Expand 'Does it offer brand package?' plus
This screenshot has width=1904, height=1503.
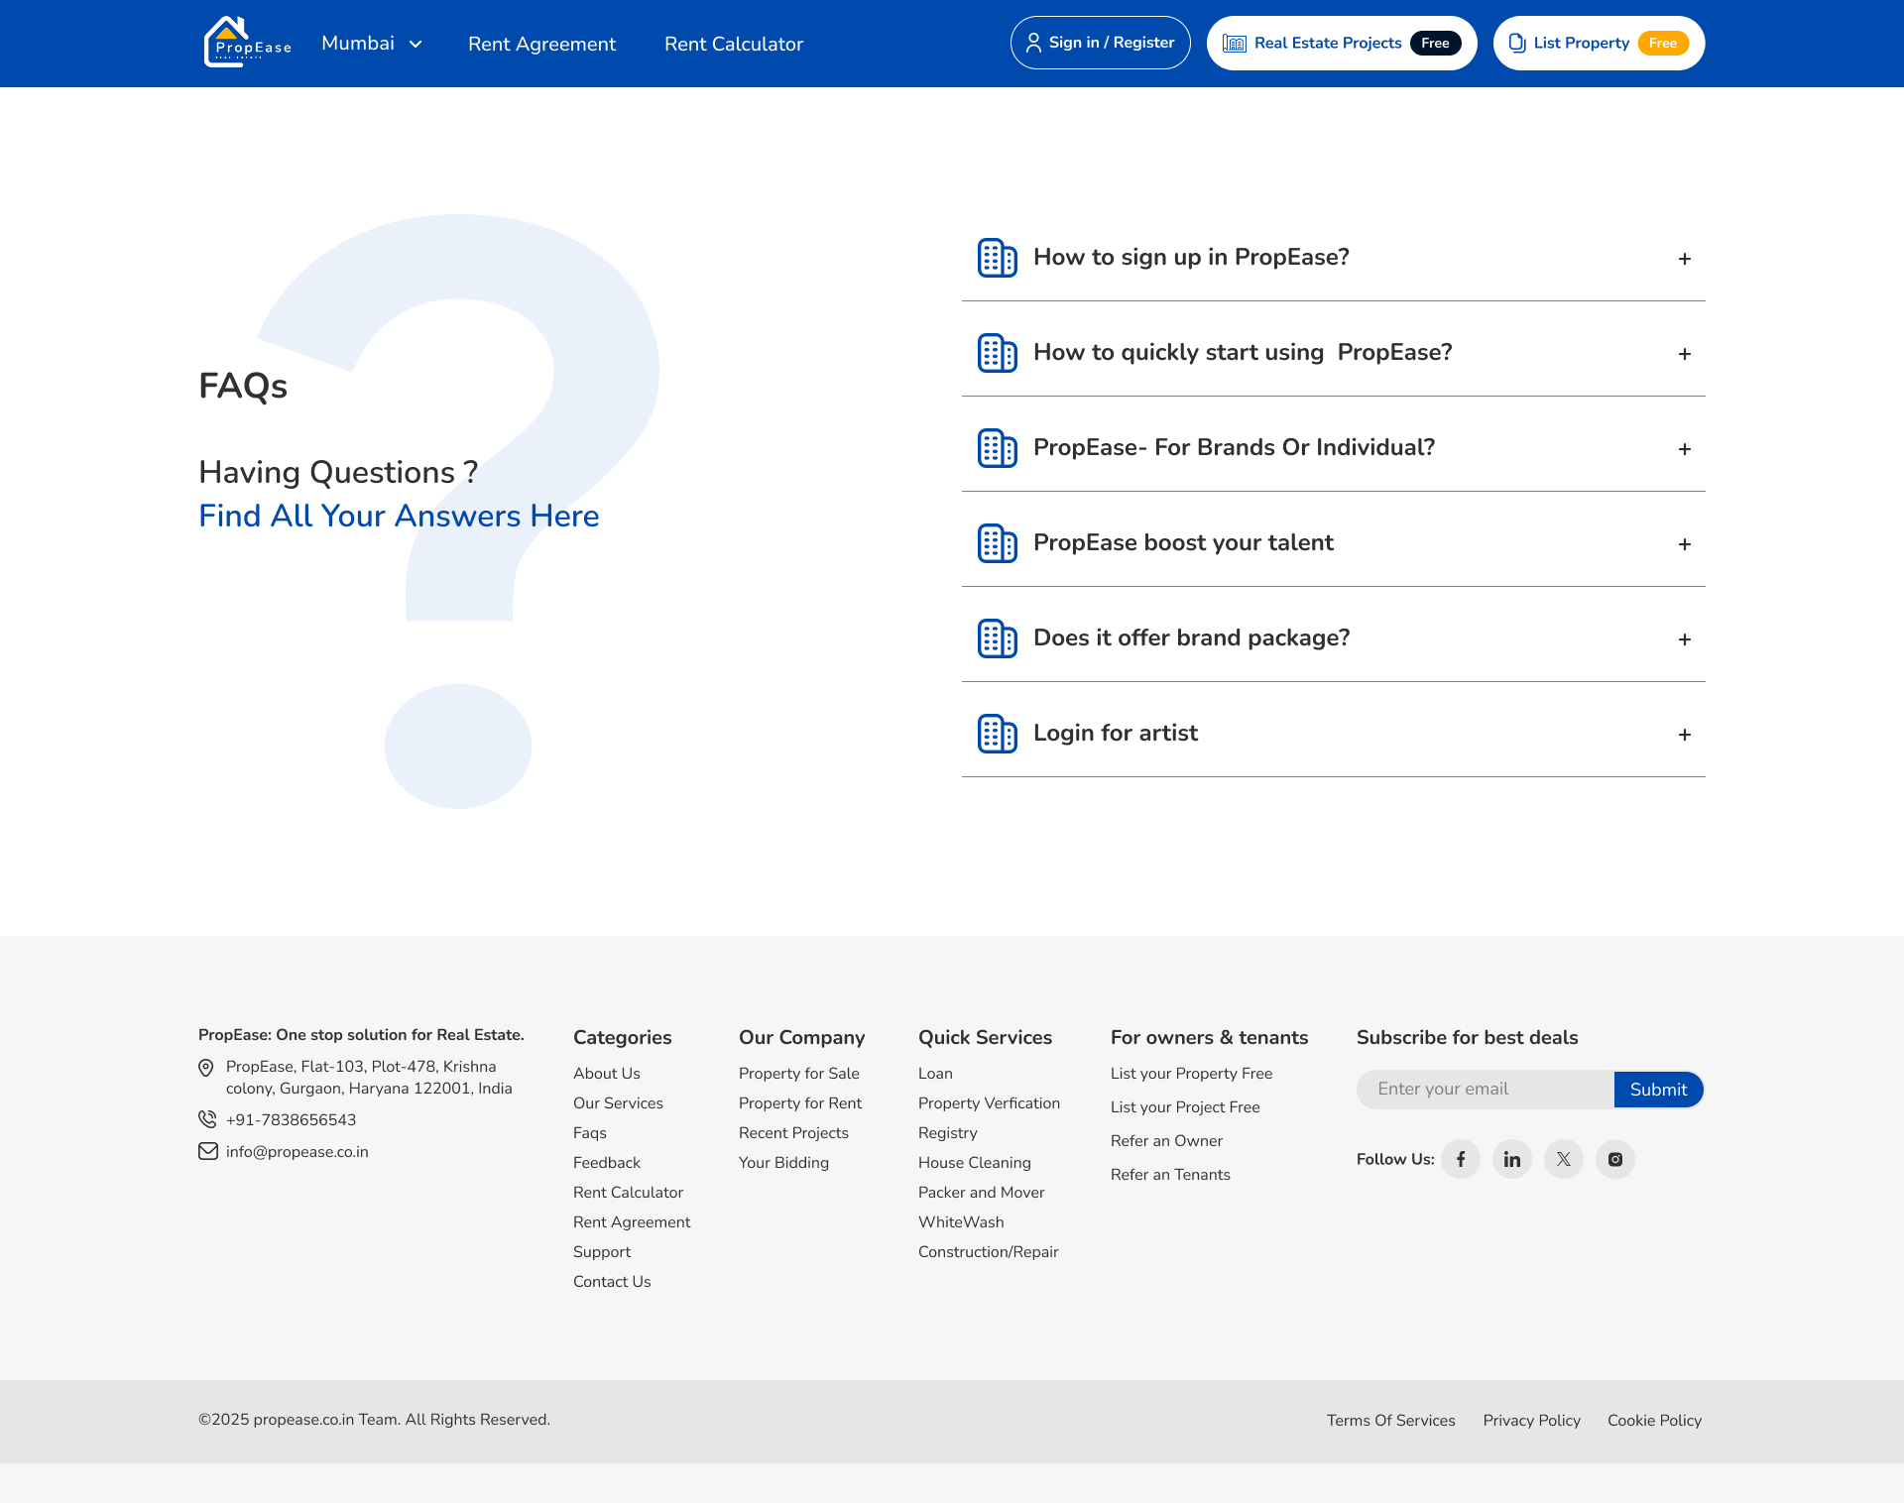click(1685, 639)
